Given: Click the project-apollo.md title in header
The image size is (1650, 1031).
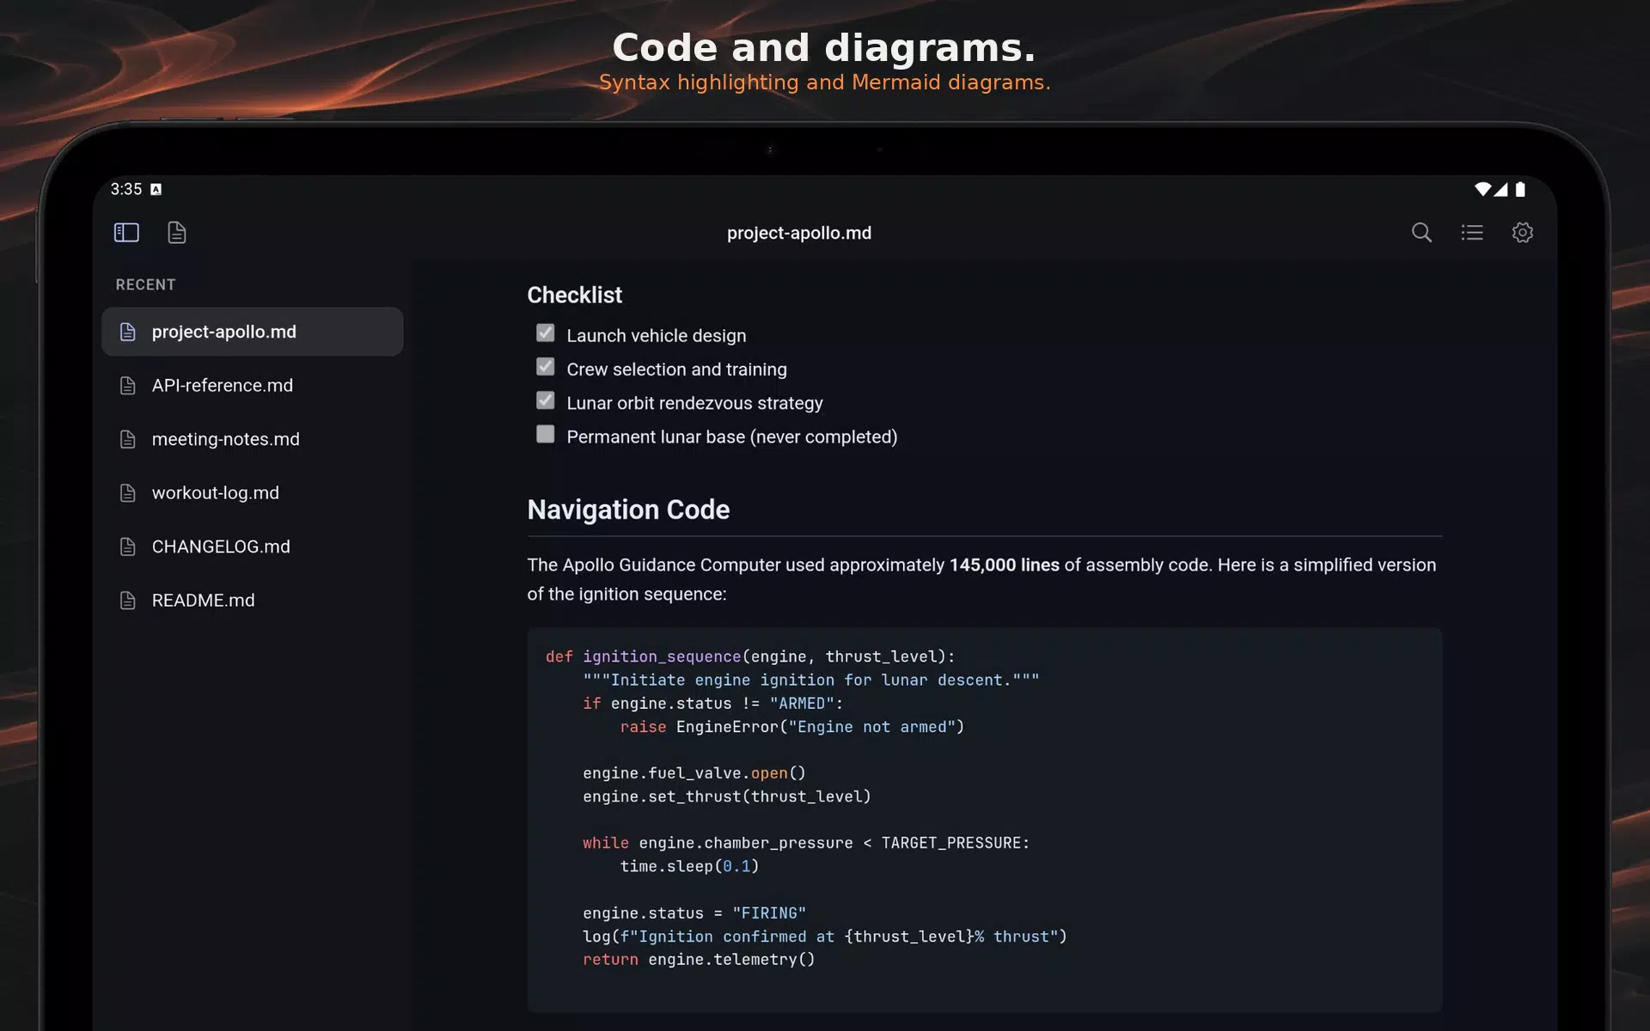Looking at the screenshot, I should (799, 233).
